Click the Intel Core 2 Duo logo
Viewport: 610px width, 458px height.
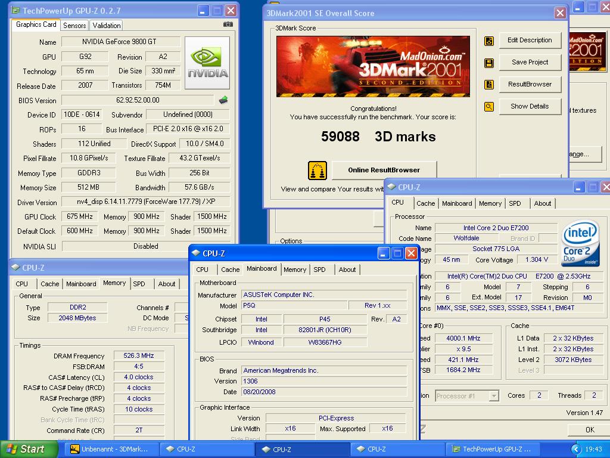pos(580,243)
